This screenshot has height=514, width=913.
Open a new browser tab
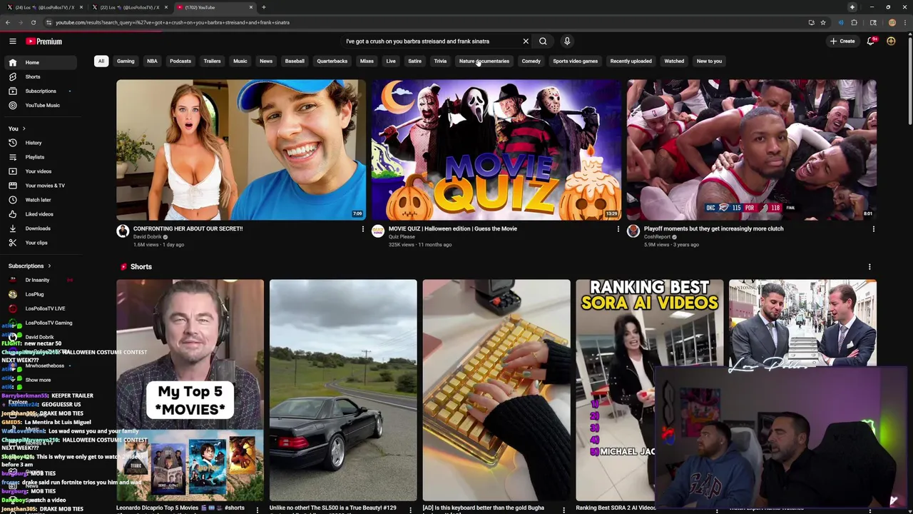pyautogui.click(x=264, y=7)
